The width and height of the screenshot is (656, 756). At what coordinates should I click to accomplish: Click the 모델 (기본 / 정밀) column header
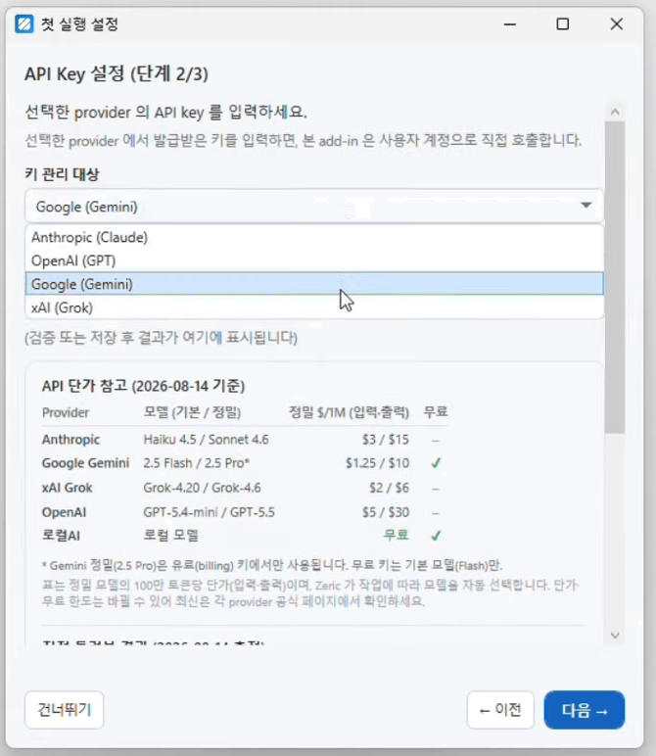point(192,412)
